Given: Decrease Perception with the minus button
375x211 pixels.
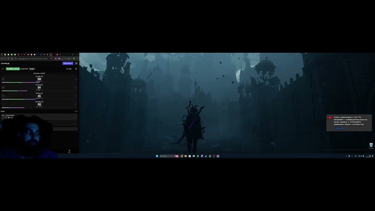Looking at the screenshot, I should click(x=3, y=104).
